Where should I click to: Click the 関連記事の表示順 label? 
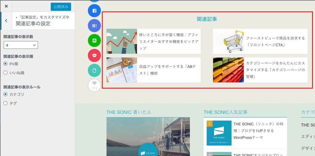(18, 56)
